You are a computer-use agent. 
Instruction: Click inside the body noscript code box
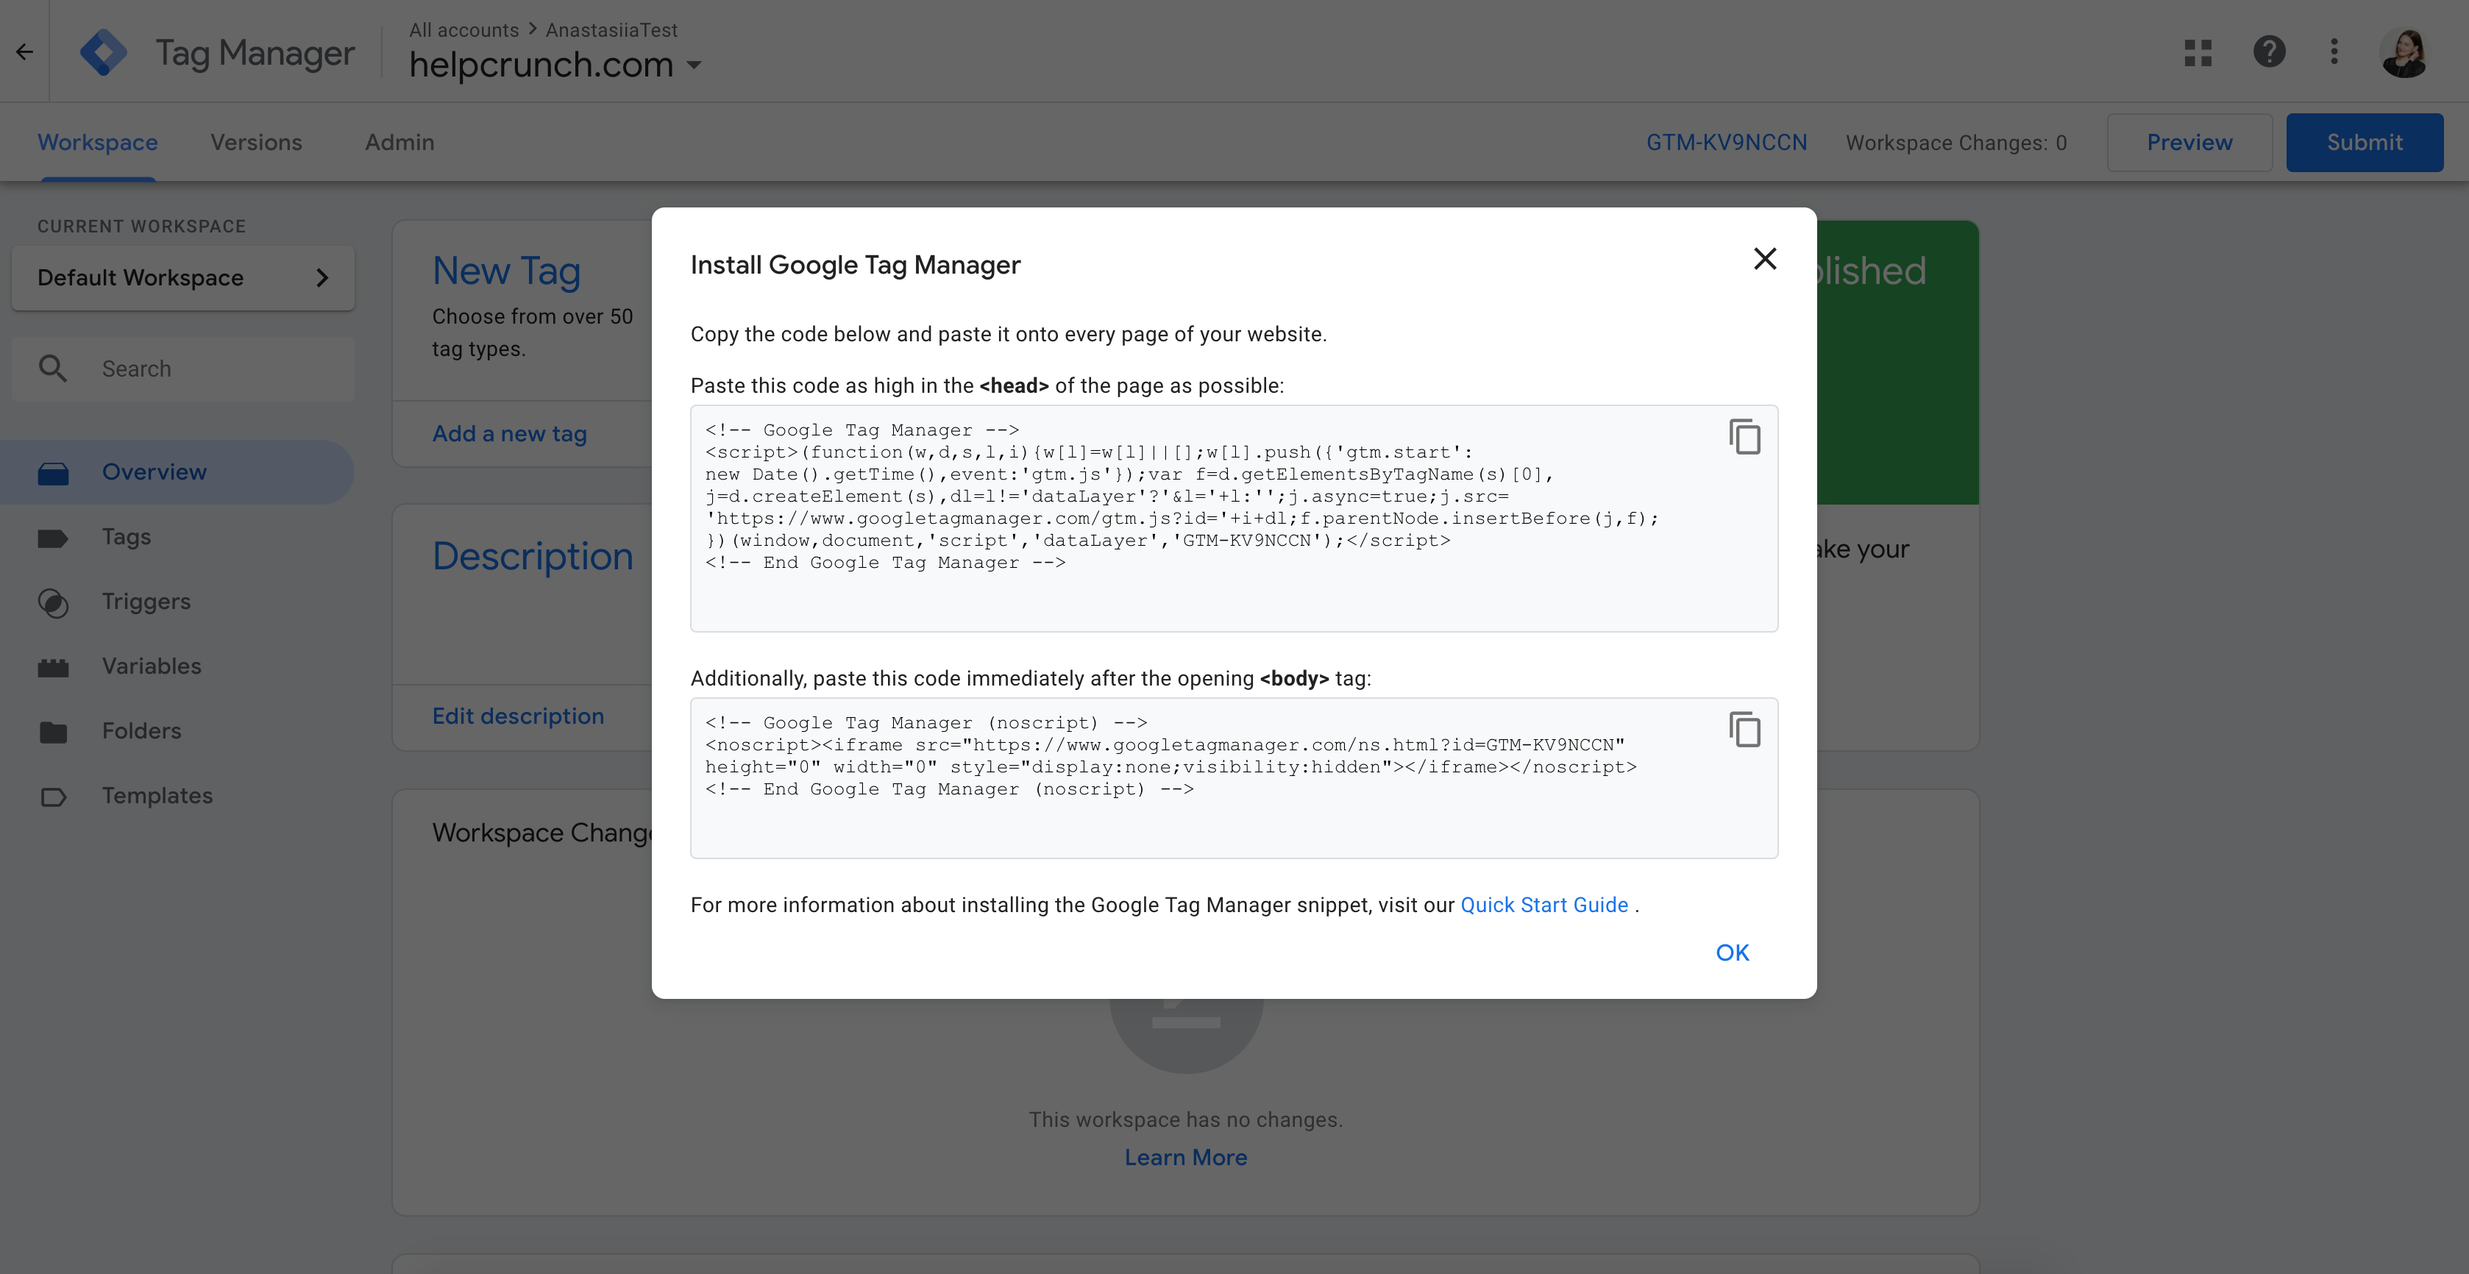(1234, 778)
